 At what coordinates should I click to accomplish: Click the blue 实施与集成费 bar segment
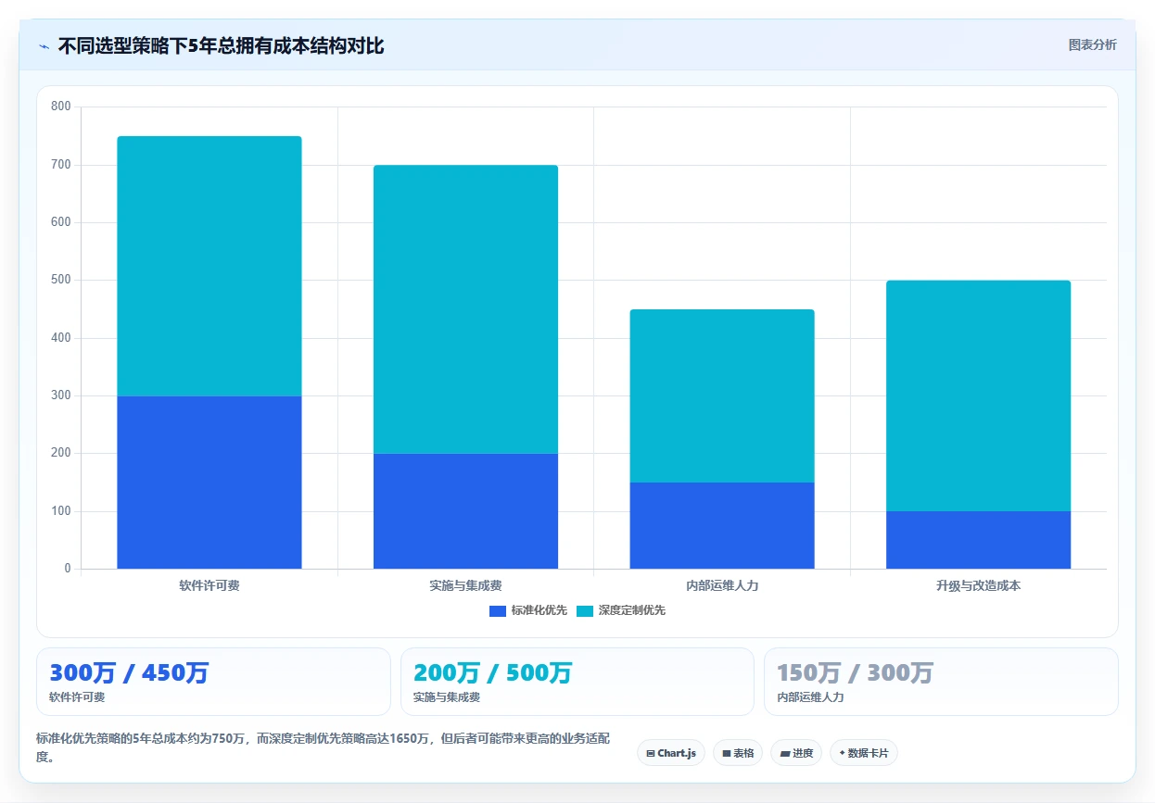pos(465,510)
